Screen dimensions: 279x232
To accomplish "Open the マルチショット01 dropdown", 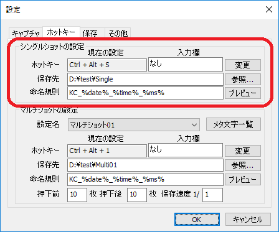I will pos(134,125).
